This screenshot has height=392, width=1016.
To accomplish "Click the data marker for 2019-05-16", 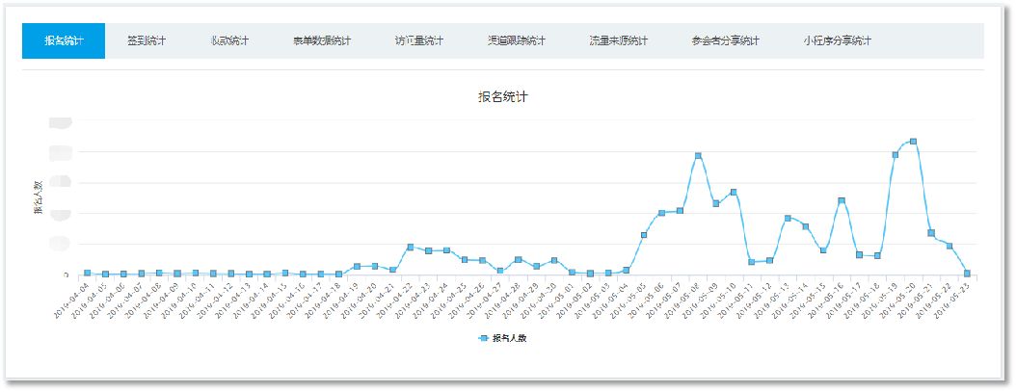I will pyautogui.click(x=842, y=201).
